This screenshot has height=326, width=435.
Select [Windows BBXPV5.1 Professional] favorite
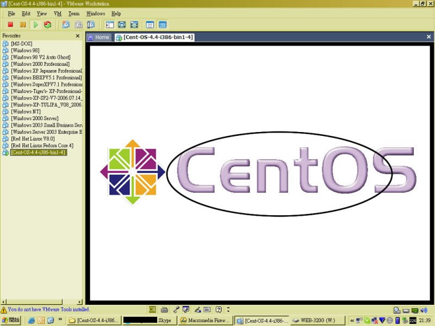[42, 78]
